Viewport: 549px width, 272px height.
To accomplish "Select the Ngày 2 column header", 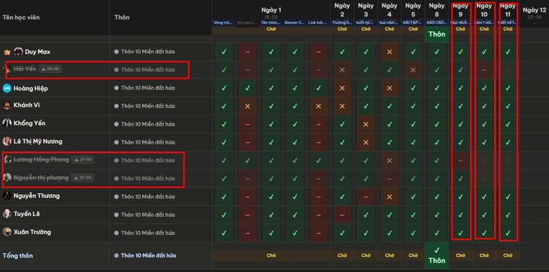I will click(342, 10).
